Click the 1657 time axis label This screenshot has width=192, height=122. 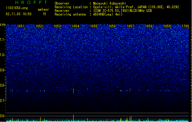(130, 26)
